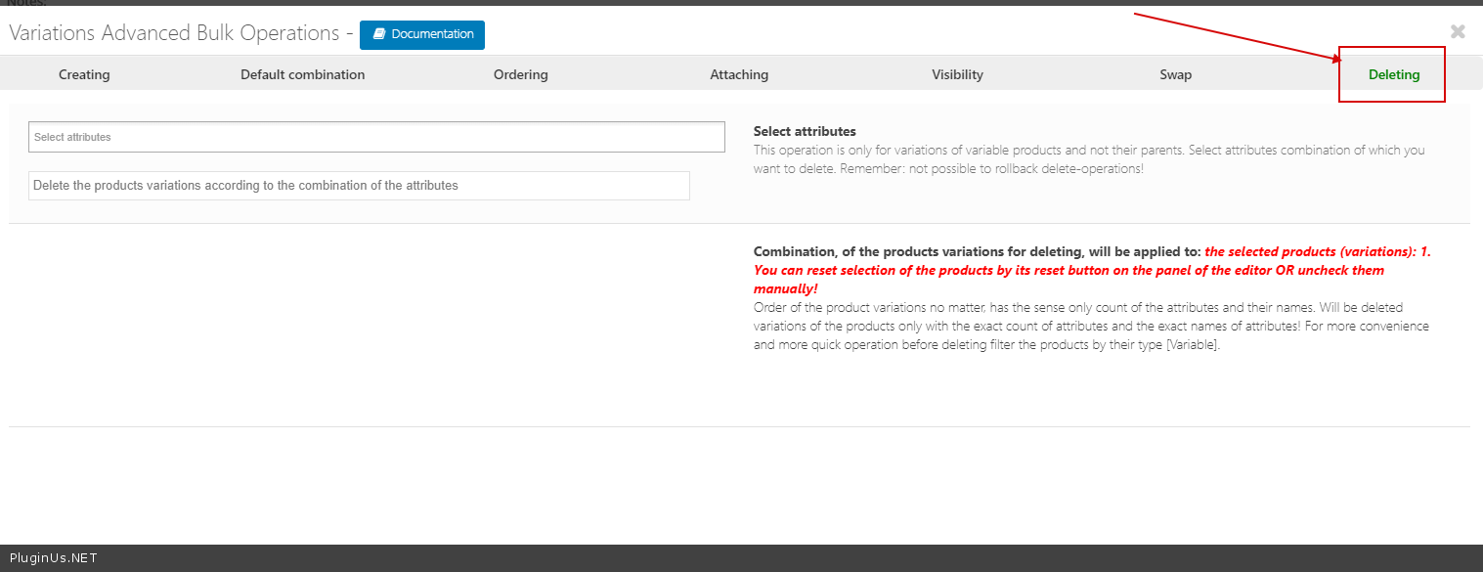This screenshot has height=572, width=1483.
Task: Click the Variations Advanced Bulk Operations title
Action: (174, 33)
